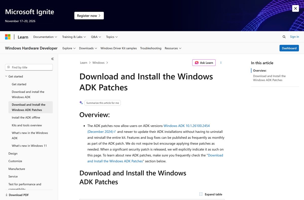Expand the Explore menu
The image size is (304, 200).
[x=69, y=48]
